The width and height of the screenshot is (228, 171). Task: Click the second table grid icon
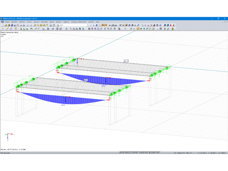click(x=54, y=25)
